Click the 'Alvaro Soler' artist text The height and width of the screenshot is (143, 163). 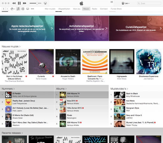point(18,118)
